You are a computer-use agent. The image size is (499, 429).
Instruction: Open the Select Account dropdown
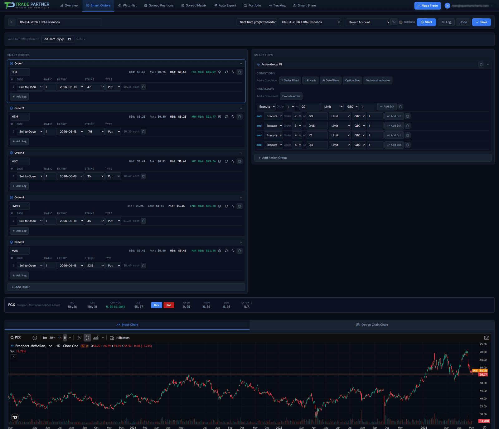tap(368, 22)
